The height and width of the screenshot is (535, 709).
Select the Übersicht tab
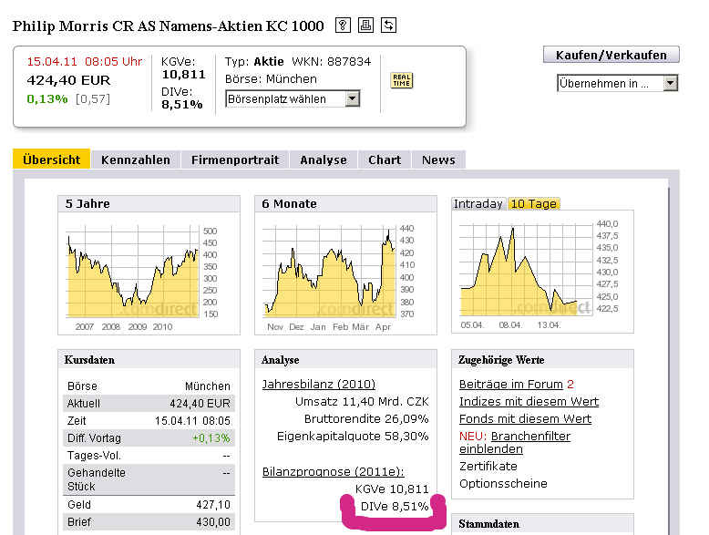[52, 159]
